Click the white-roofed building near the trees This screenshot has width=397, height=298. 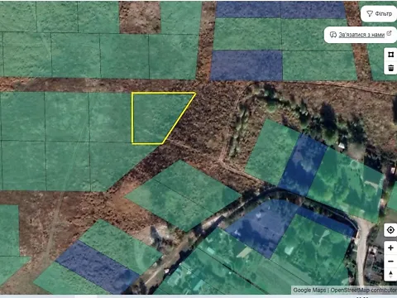click(x=342, y=146)
